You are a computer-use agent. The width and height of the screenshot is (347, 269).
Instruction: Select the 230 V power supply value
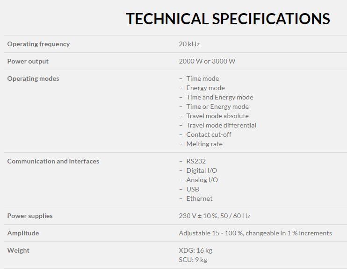tap(214, 216)
